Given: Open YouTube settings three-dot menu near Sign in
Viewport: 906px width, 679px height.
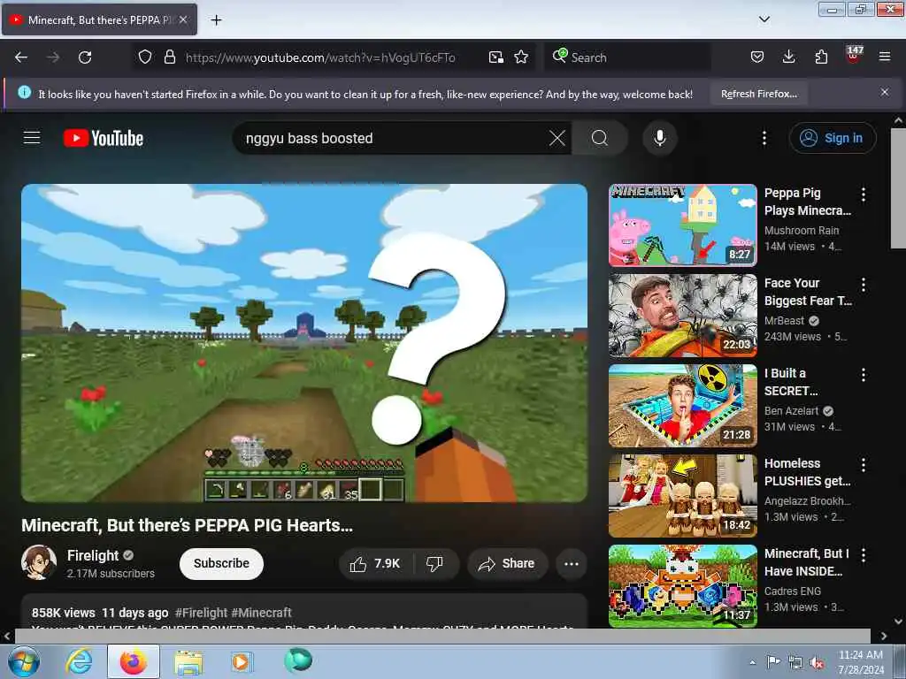Looking at the screenshot, I should 764,138.
